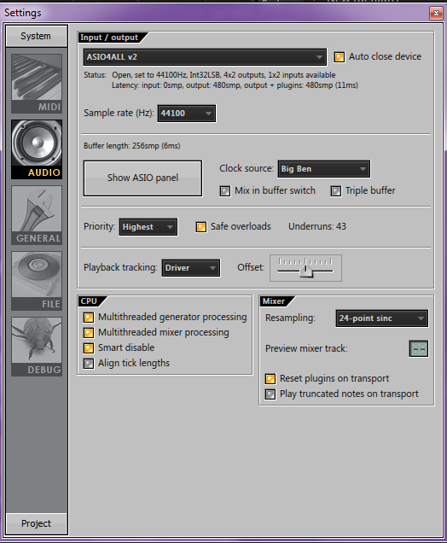Screen dimensions: 447x543
Task: Toggle Reset plugins on transport
Action: point(270,379)
